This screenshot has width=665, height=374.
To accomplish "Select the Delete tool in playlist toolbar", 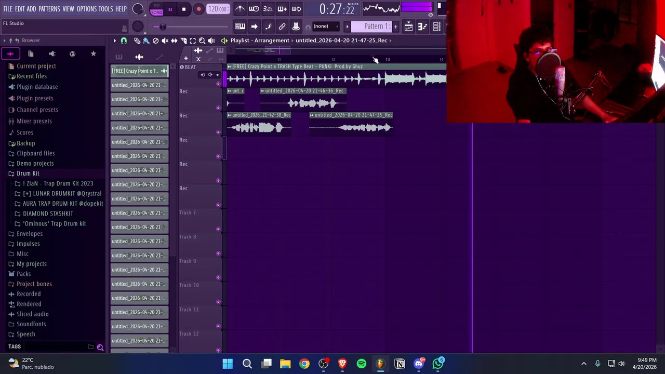I will [155, 41].
